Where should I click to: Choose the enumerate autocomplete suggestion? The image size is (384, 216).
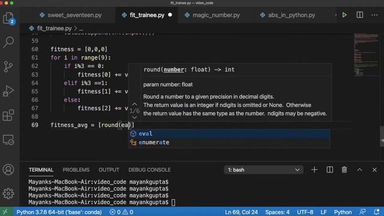(x=229, y=142)
